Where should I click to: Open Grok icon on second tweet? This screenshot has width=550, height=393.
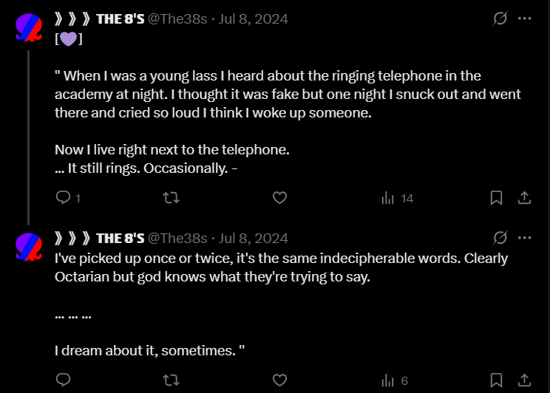coord(500,238)
